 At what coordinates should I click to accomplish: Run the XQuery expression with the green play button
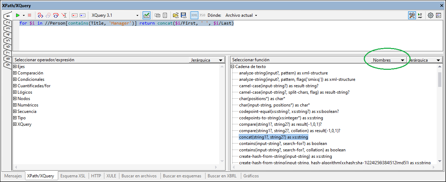pyautogui.click(x=18, y=15)
